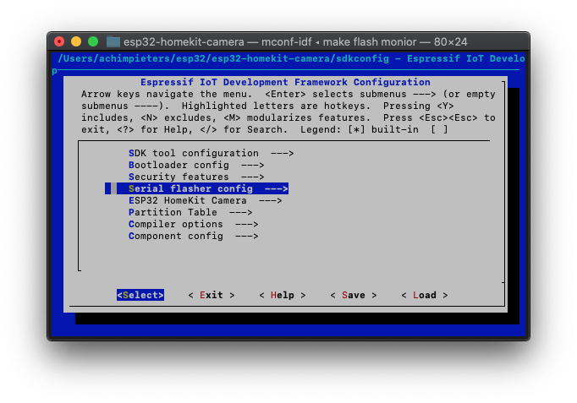Viewport: 577px width, 403px height.
Task: Open the SDK tool configuration submenu
Action: coord(211,153)
